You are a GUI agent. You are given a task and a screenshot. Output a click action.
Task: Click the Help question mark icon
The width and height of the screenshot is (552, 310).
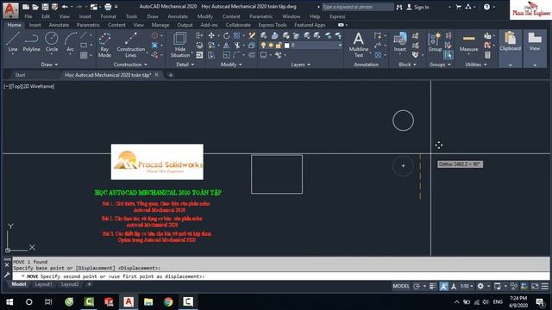coord(486,7)
